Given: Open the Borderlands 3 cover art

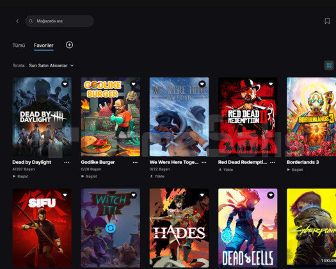Looking at the screenshot, I should click(x=311, y=117).
